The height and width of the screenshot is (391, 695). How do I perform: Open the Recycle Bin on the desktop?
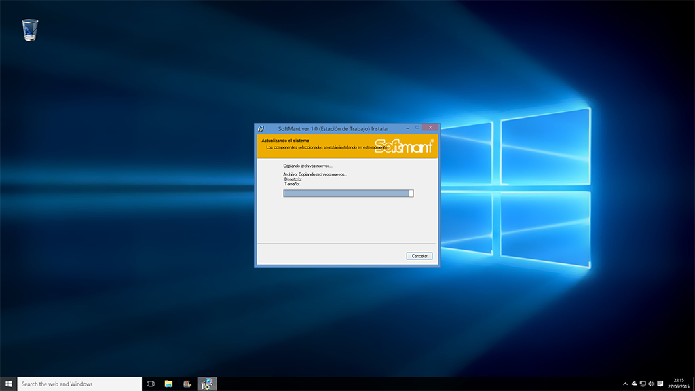pyautogui.click(x=30, y=30)
